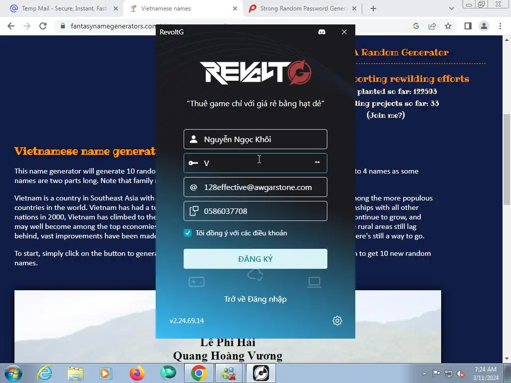Switch to RevoltG app in taskbar

[260, 373]
